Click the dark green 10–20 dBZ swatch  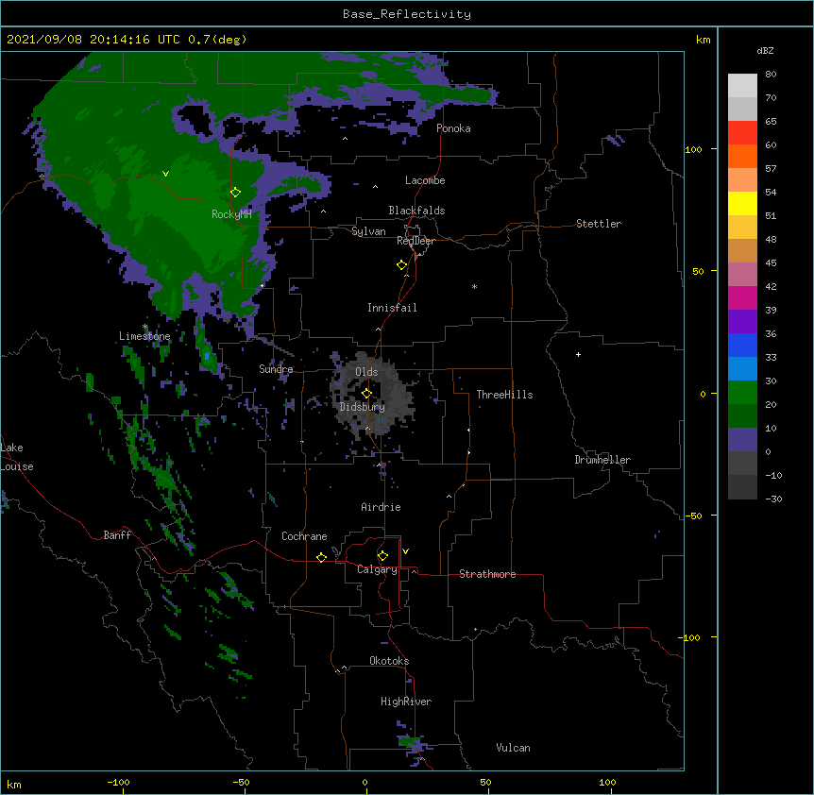click(x=742, y=416)
